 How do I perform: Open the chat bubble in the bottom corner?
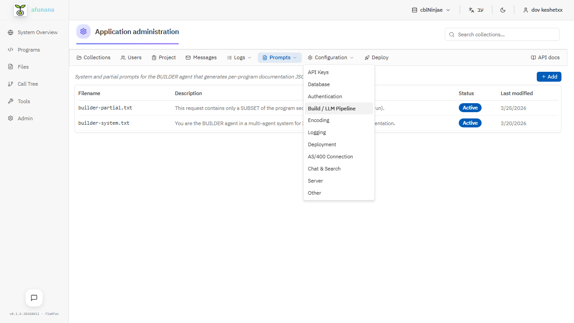pyautogui.click(x=34, y=297)
